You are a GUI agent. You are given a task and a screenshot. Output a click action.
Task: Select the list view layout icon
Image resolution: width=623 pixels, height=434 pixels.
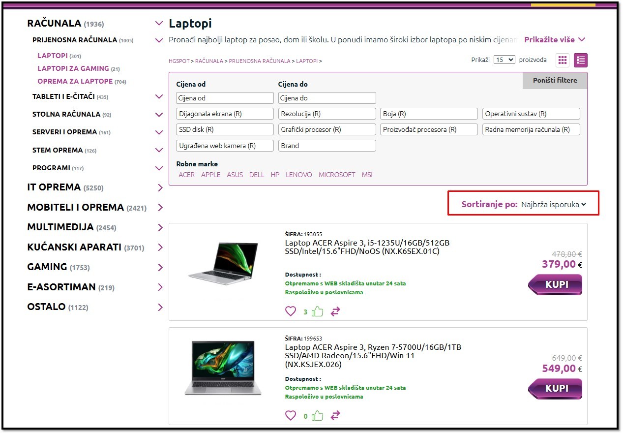(x=581, y=60)
